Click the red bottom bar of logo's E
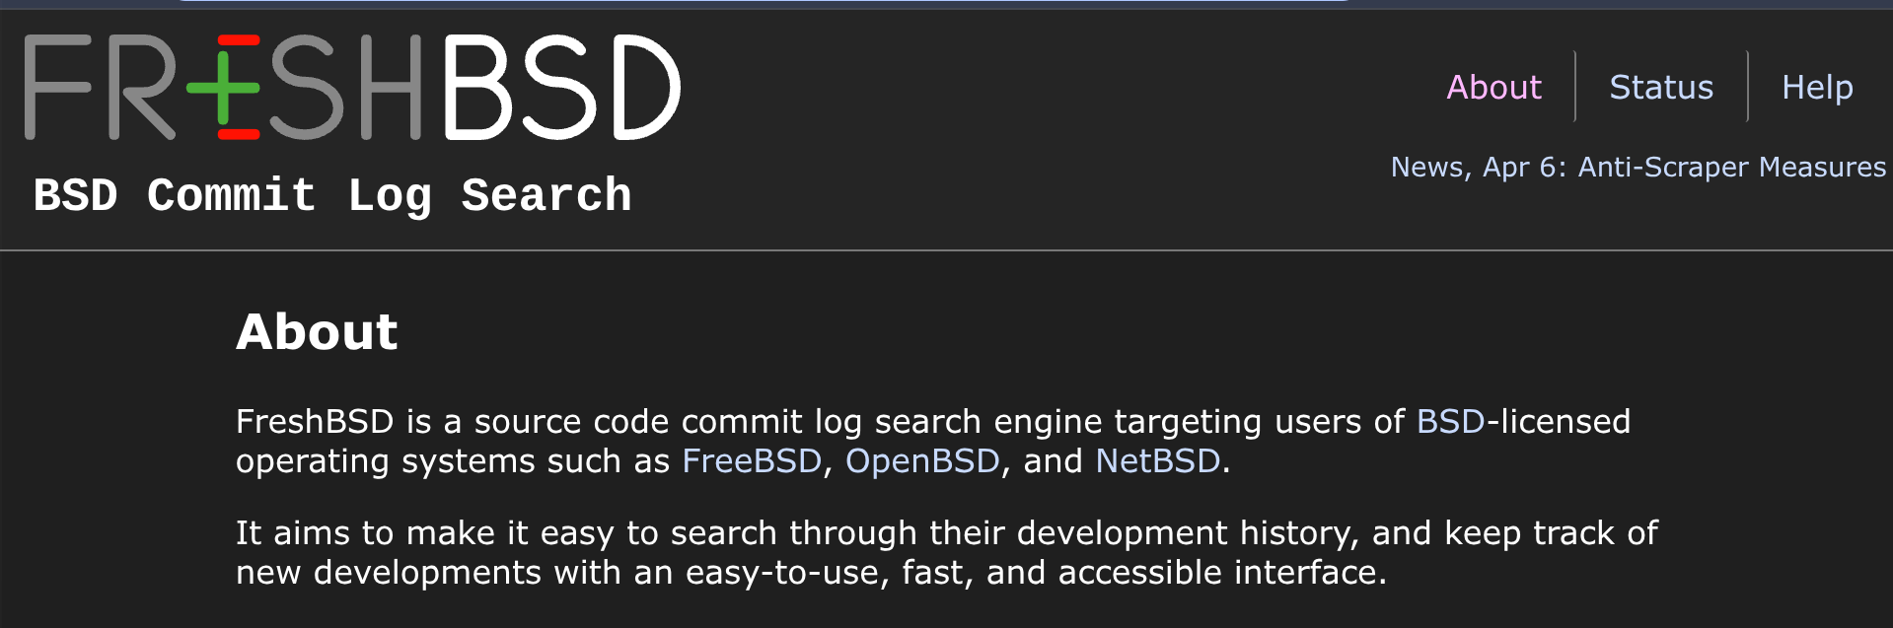This screenshot has width=1893, height=628. [x=239, y=134]
